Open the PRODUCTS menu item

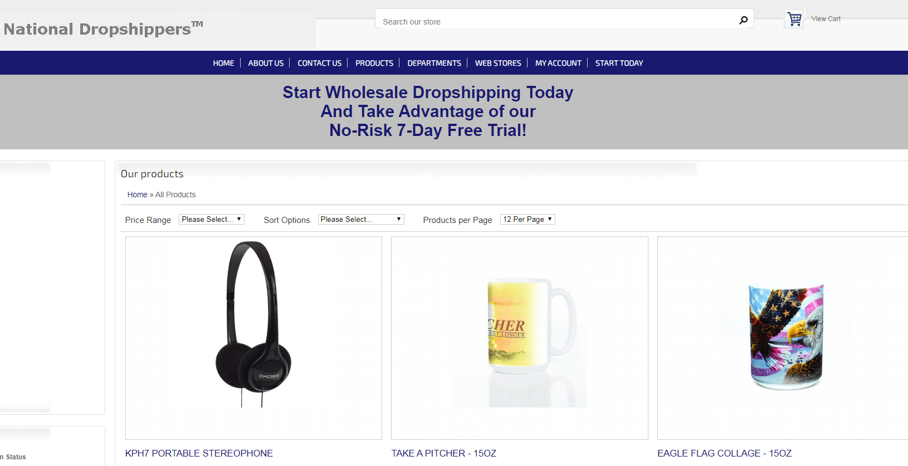[x=374, y=63]
